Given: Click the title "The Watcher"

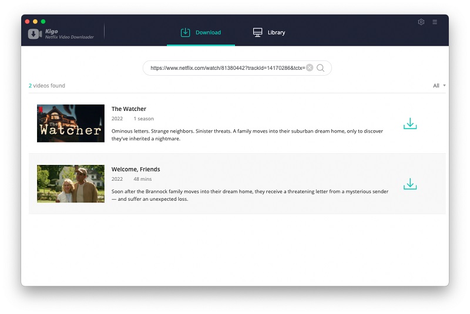Looking at the screenshot, I should click(129, 109).
